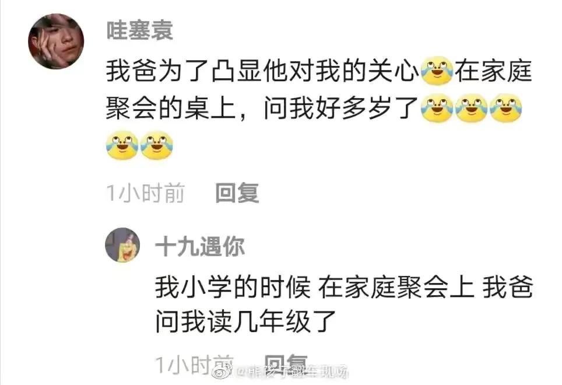
Task: Tap the crying-laugh emoji right after 关心
Action: (437, 71)
